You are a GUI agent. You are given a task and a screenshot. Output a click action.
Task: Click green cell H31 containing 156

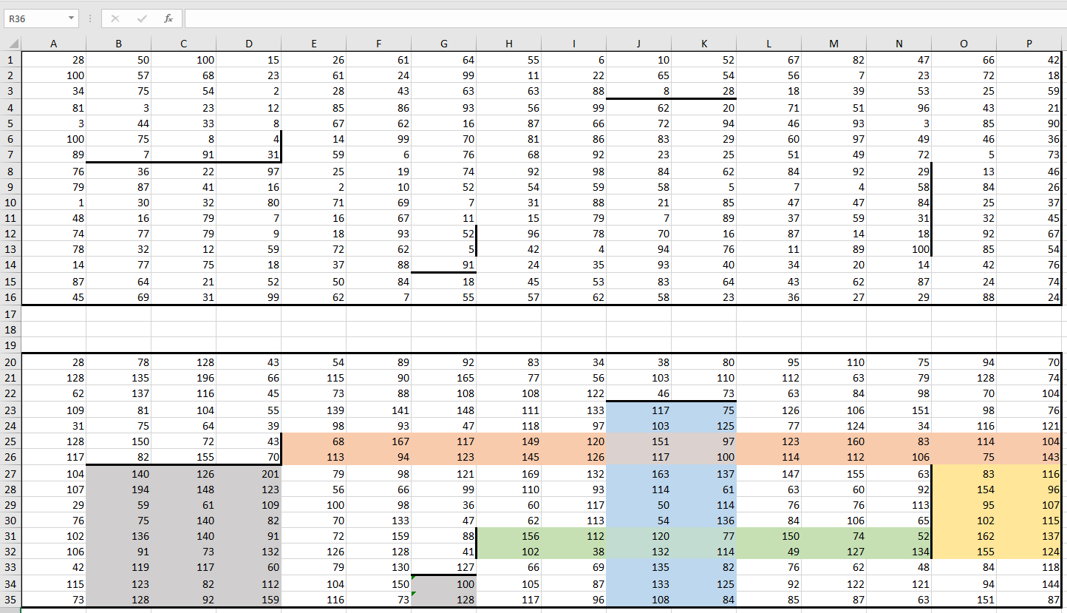point(508,537)
